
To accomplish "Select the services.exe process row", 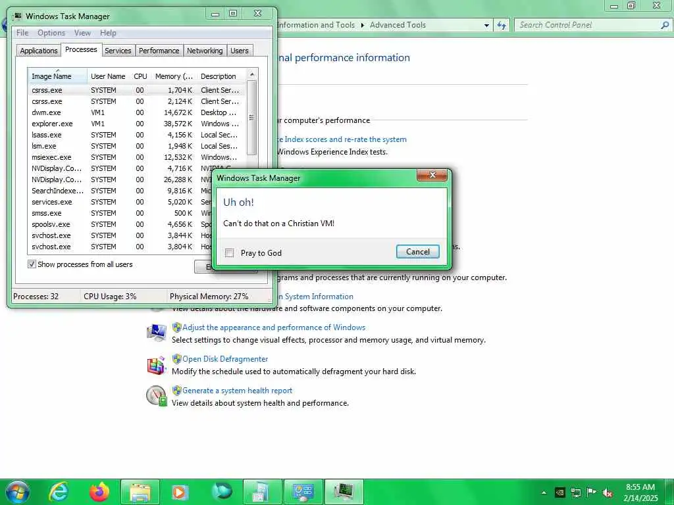I will [120, 202].
